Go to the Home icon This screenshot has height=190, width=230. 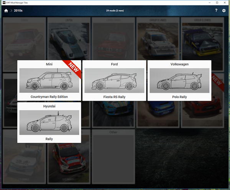tap(6, 11)
